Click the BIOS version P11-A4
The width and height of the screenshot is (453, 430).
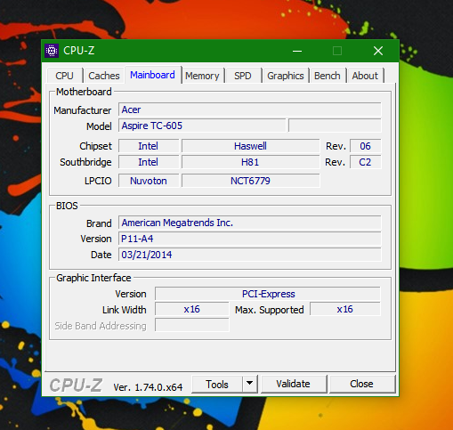[250, 239]
